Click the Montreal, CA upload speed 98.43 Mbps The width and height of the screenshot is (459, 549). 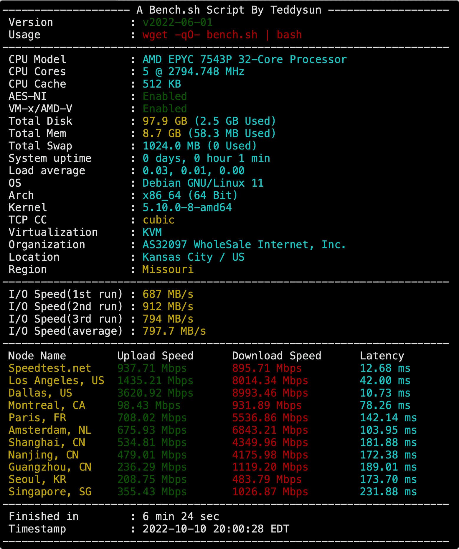(149, 405)
